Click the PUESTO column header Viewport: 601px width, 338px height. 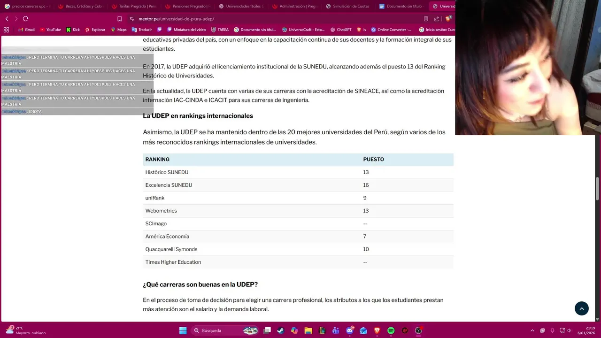point(373,160)
